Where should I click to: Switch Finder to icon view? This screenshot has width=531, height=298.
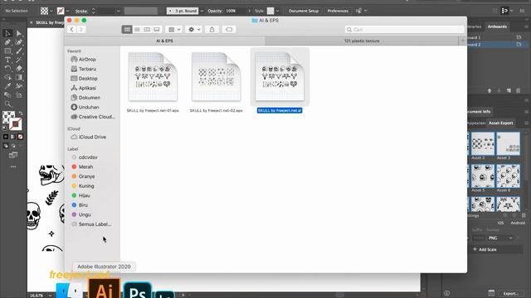pyautogui.click(x=127, y=30)
